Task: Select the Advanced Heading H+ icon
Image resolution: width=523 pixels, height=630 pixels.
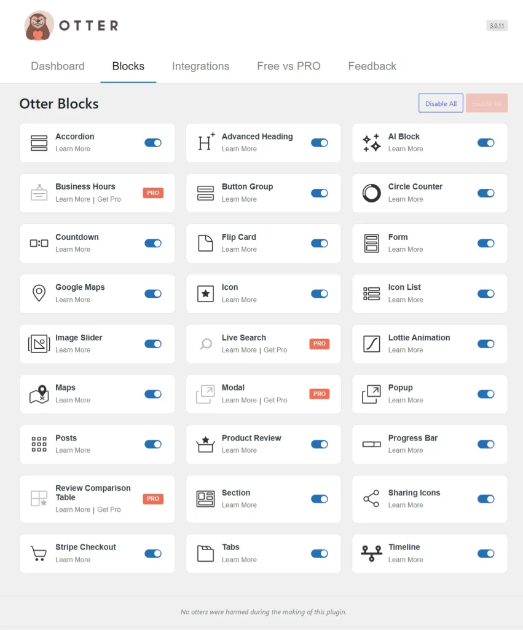Action: click(x=205, y=142)
